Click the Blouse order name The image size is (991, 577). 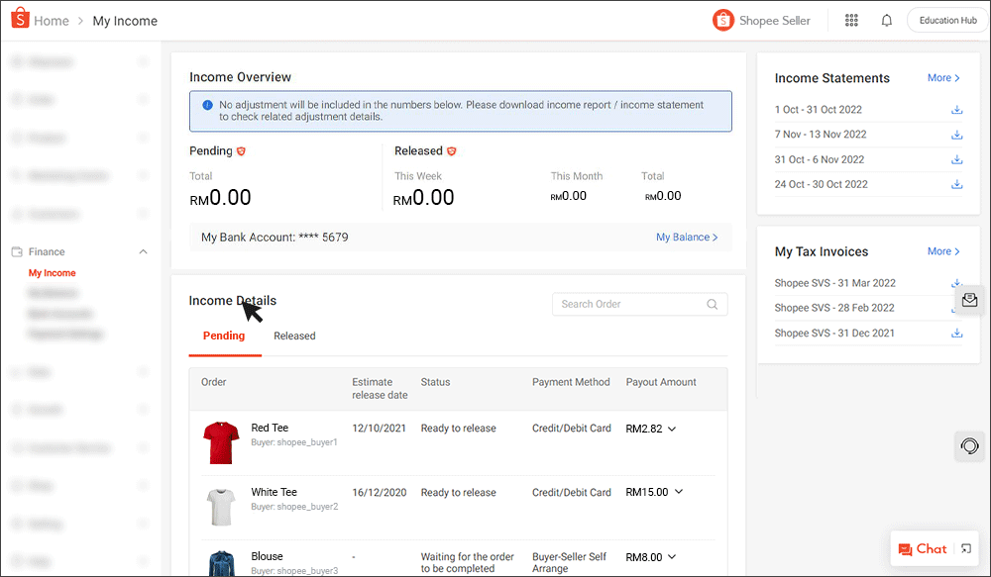267,557
